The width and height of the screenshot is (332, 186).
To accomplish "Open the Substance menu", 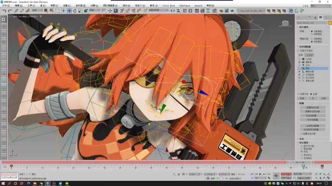I will (184, 6).
